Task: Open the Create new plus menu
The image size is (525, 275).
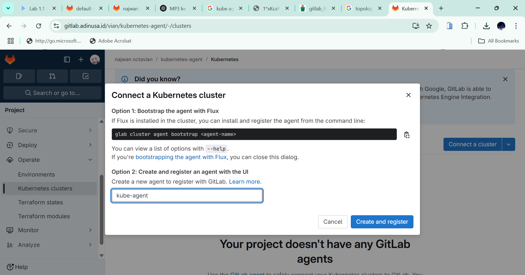Action: coord(81,59)
